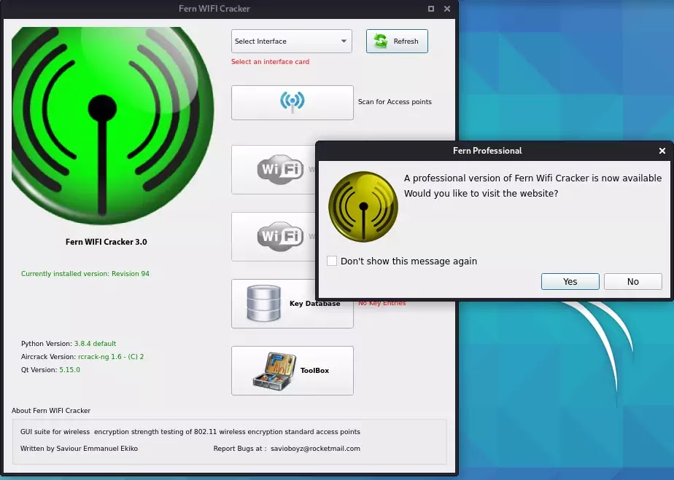Click the Qt Version 5.15.0 text
674x480 pixels.
pos(50,370)
